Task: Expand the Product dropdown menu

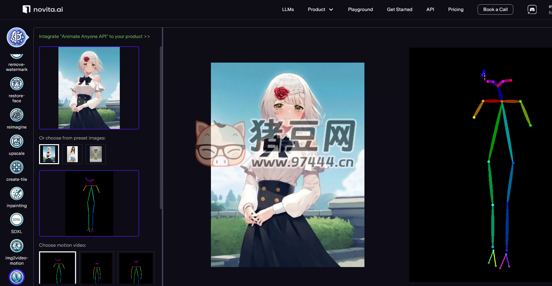Action: pyautogui.click(x=320, y=9)
